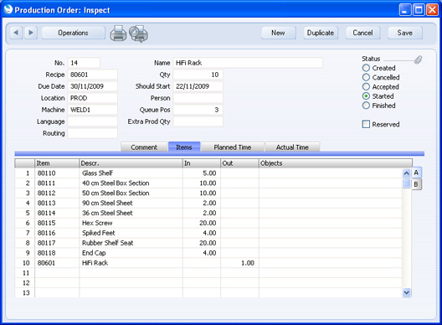The image size is (442, 325).
Task: Click the Item column header
Action: pyautogui.click(x=57, y=163)
